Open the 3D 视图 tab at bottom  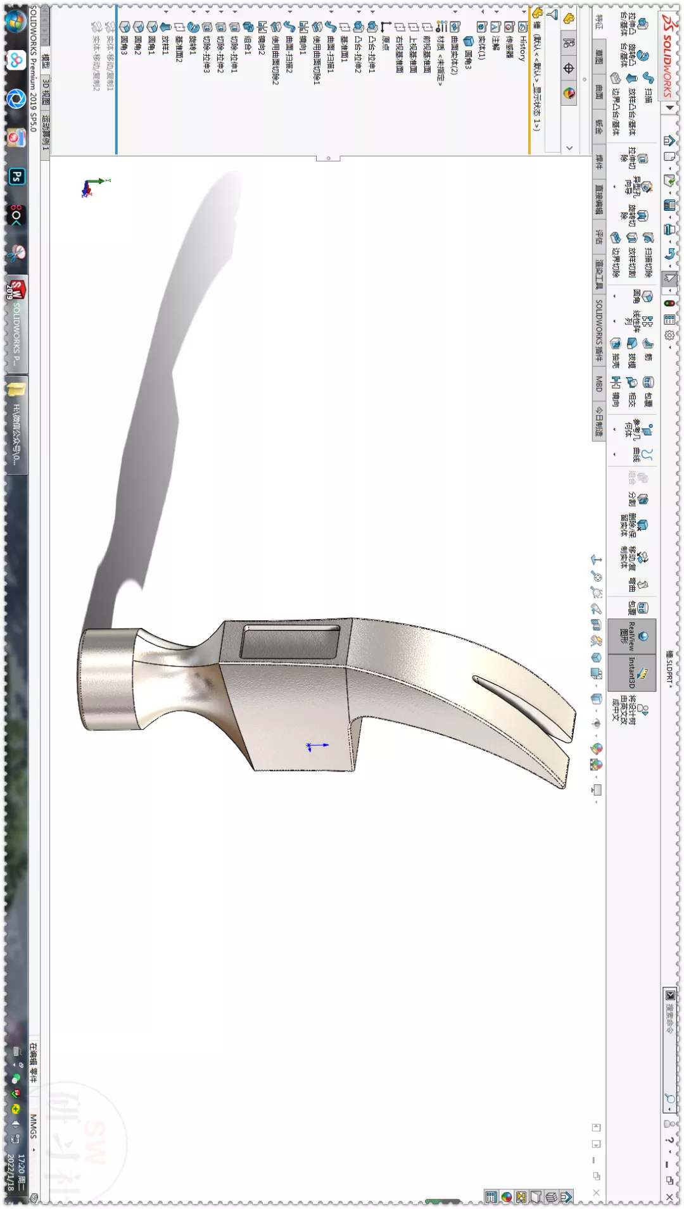(x=46, y=92)
